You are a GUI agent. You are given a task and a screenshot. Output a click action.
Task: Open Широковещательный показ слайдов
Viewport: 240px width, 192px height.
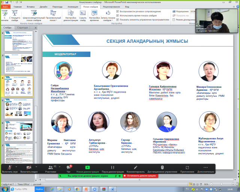tap(34, 15)
